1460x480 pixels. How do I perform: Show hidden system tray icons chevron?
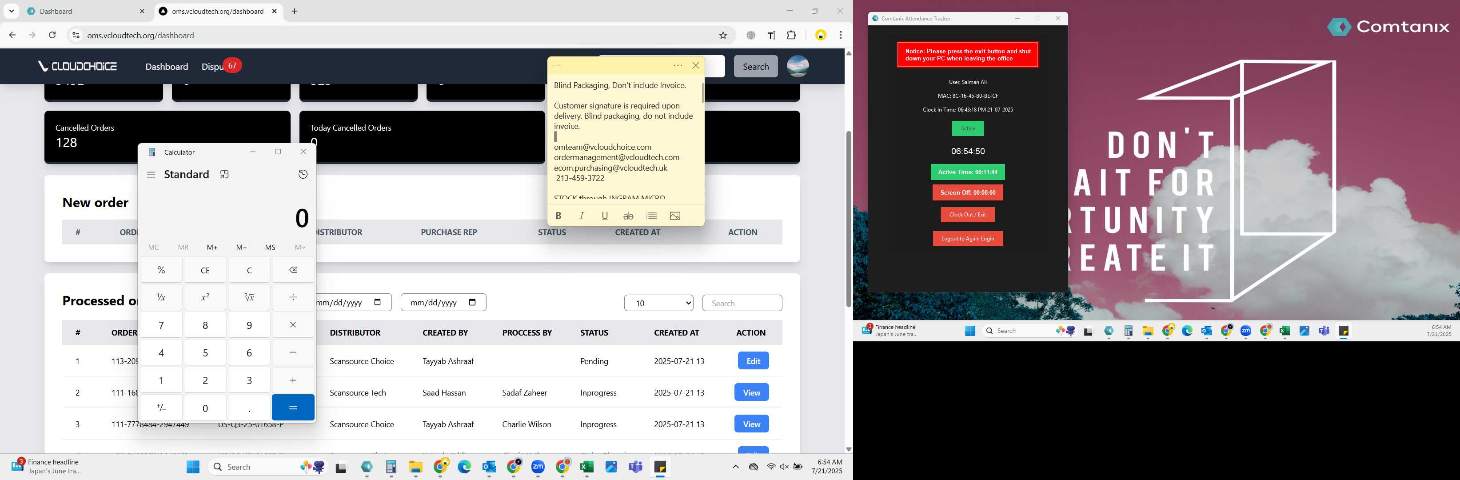(x=736, y=467)
